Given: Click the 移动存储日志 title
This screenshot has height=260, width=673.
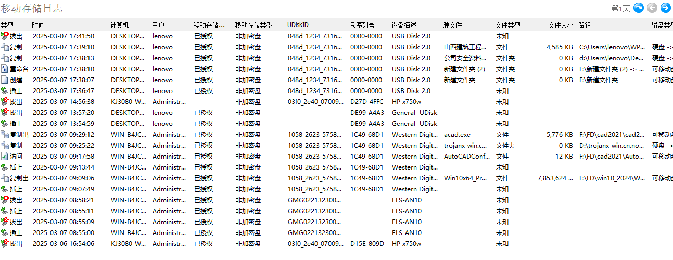Looking at the screenshot, I should click(32, 8).
